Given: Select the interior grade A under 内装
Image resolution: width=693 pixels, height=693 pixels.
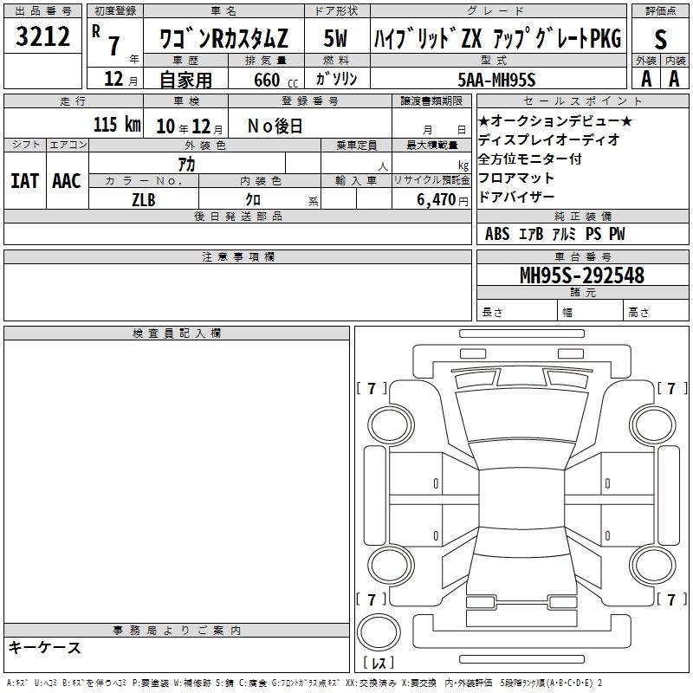Looking at the screenshot, I should click(x=674, y=78).
